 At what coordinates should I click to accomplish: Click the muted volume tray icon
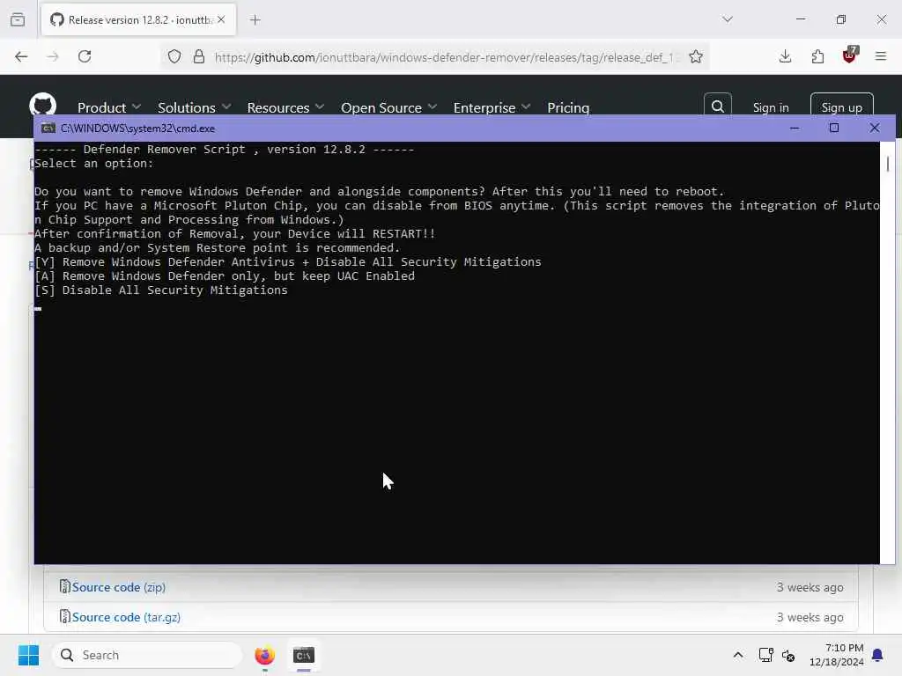[788, 655]
